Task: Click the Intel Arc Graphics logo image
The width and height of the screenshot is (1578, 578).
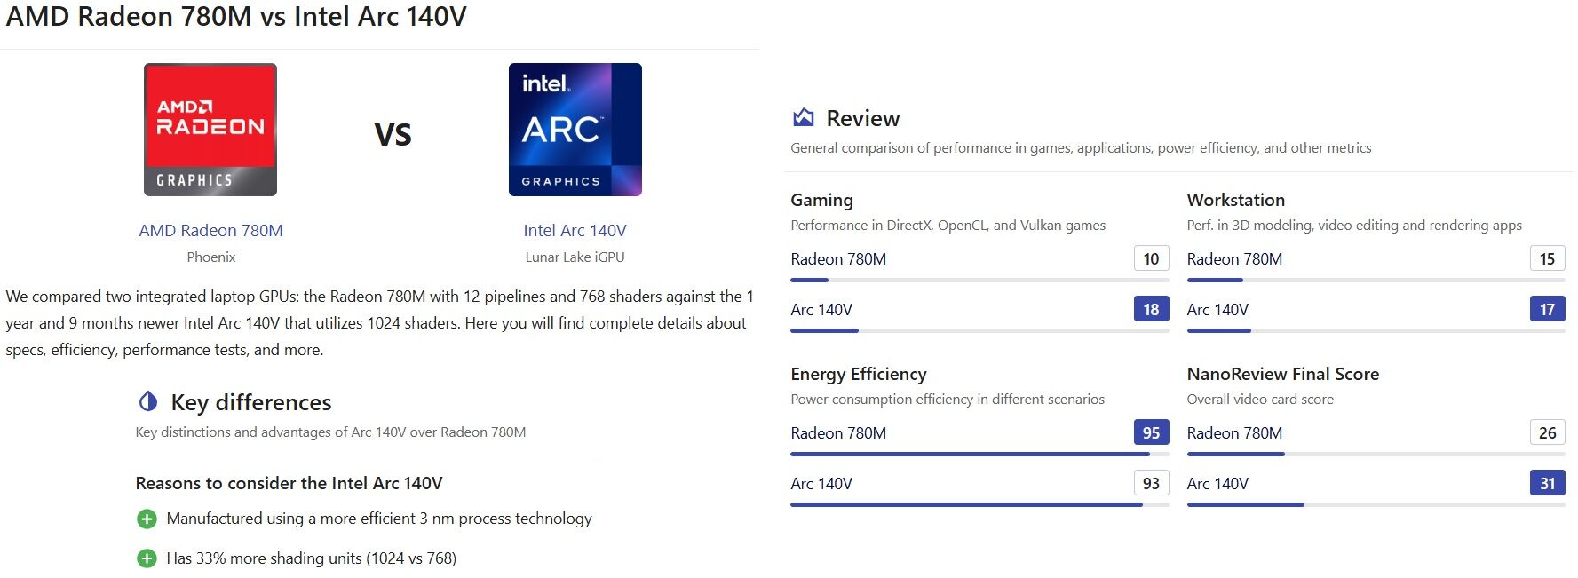Action: pos(575,130)
